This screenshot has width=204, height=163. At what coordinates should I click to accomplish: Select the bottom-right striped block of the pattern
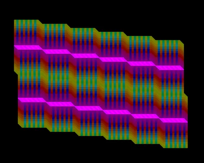(175, 135)
